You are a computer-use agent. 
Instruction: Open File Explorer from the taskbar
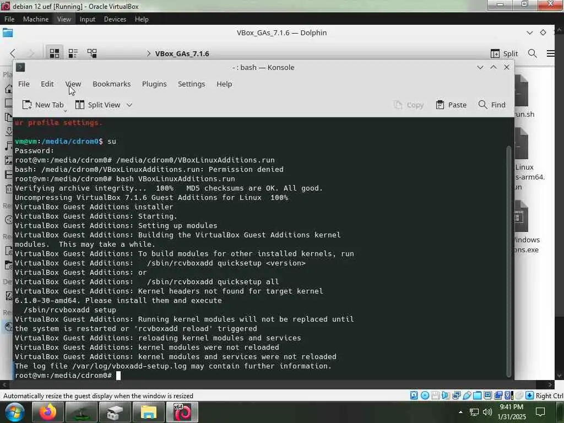[x=149, y=412]
